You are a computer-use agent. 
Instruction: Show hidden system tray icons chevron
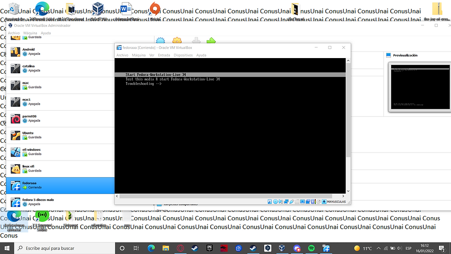(x=378, y=248)
